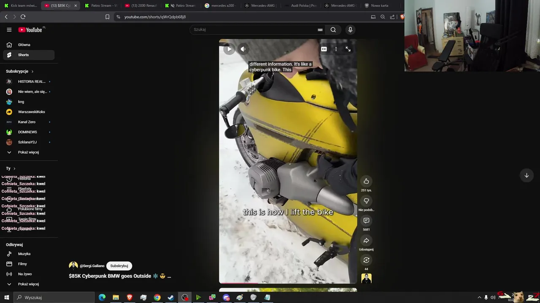
Task: Open HISTORIA REAL... subscription channel
Action: [29, 82]
